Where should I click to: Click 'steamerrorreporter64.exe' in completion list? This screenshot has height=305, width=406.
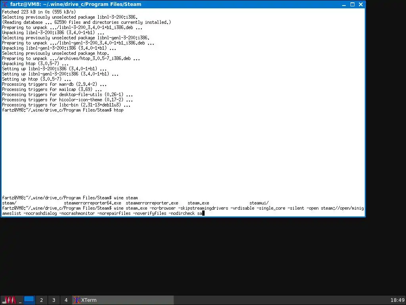(92, 203)
